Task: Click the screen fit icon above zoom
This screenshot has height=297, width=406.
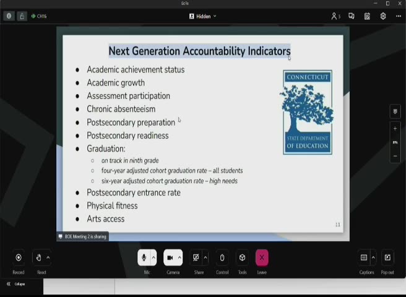Action: pyautogui.click(x=395, y=111)
